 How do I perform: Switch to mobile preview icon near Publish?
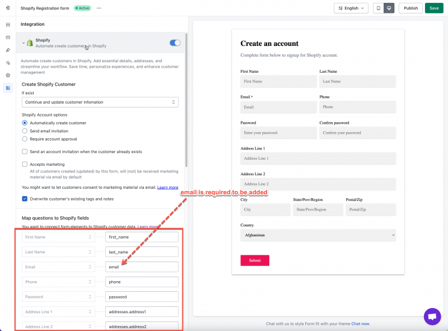(377, 8)
